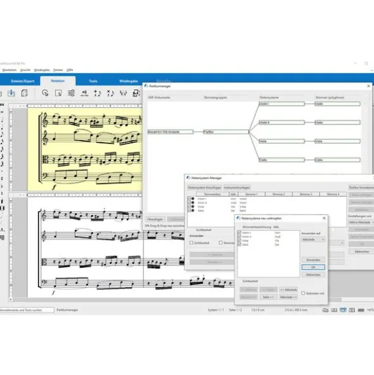Switch to the Dateien/Export ribbon tab
The image size is (374, 375).
pos(22,81)
